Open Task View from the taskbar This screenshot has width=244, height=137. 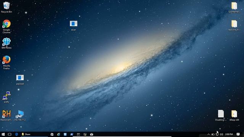coord(10,134)
